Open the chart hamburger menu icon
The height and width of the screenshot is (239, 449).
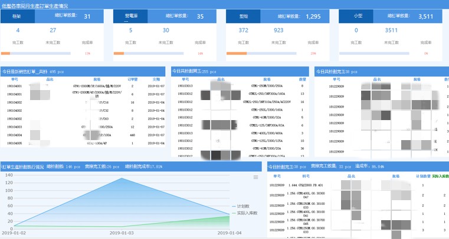click(255, 177)
